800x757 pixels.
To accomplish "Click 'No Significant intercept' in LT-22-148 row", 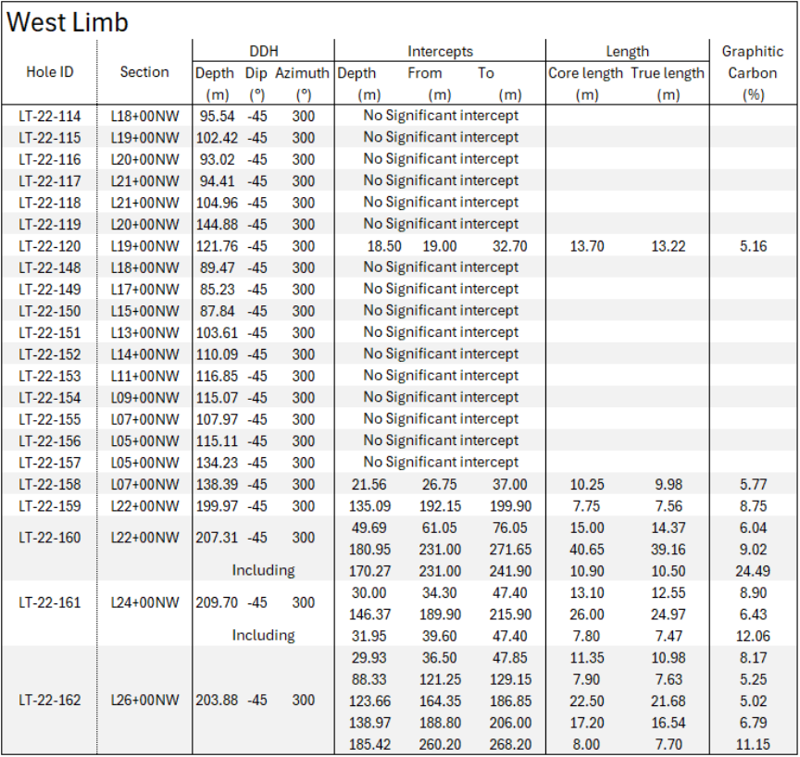I will [x=440, y=267].
